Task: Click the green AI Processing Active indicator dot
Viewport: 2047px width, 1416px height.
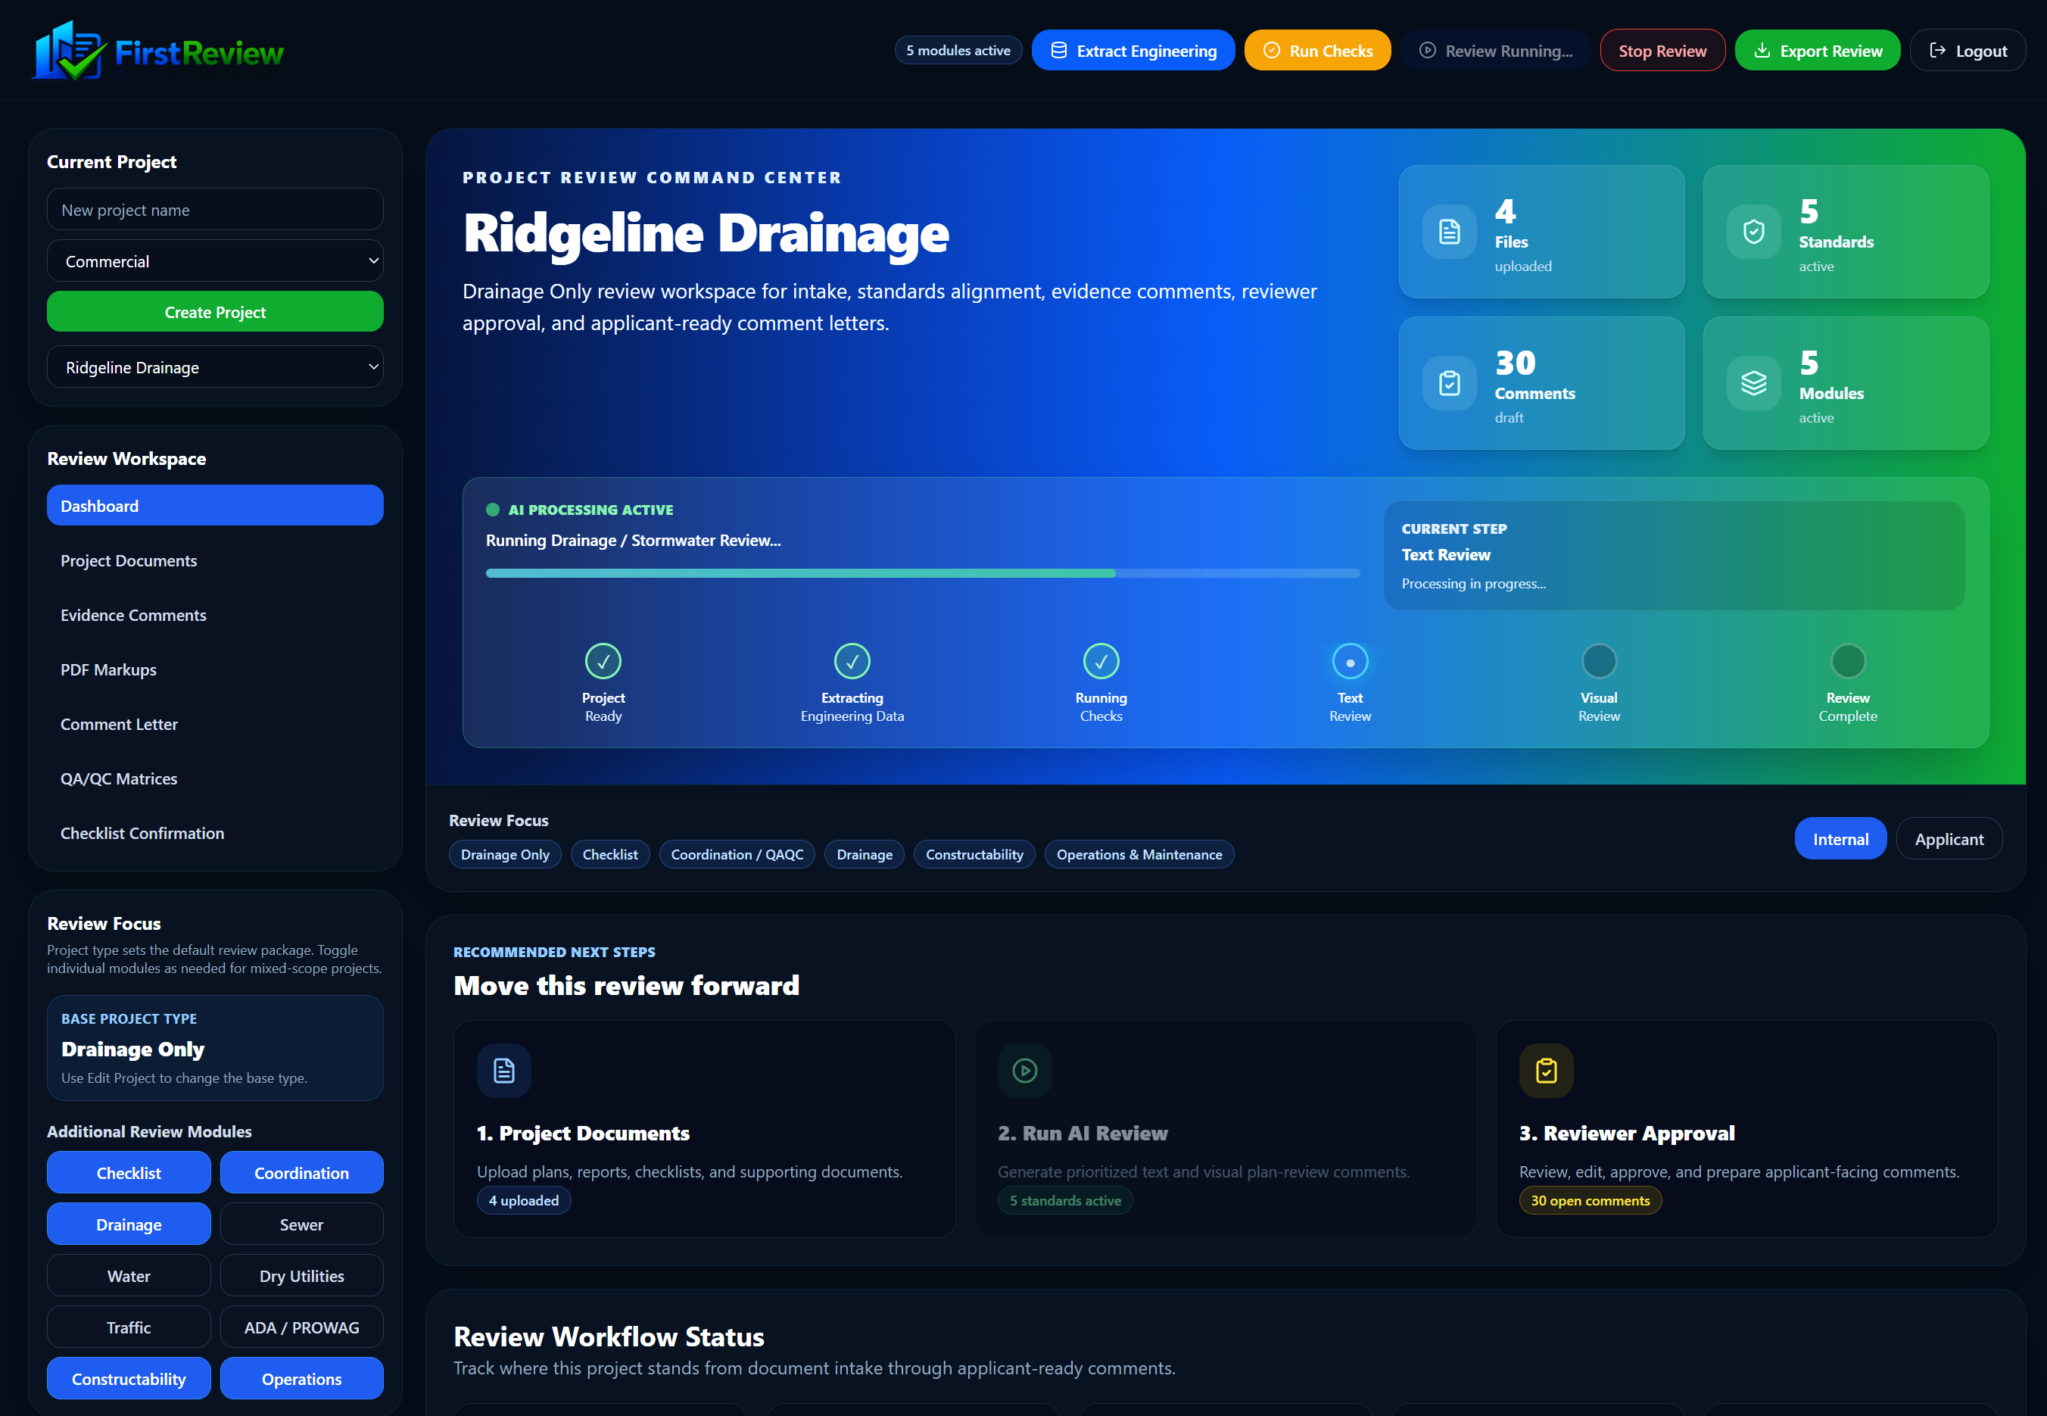Action: (x=492, y=510)
